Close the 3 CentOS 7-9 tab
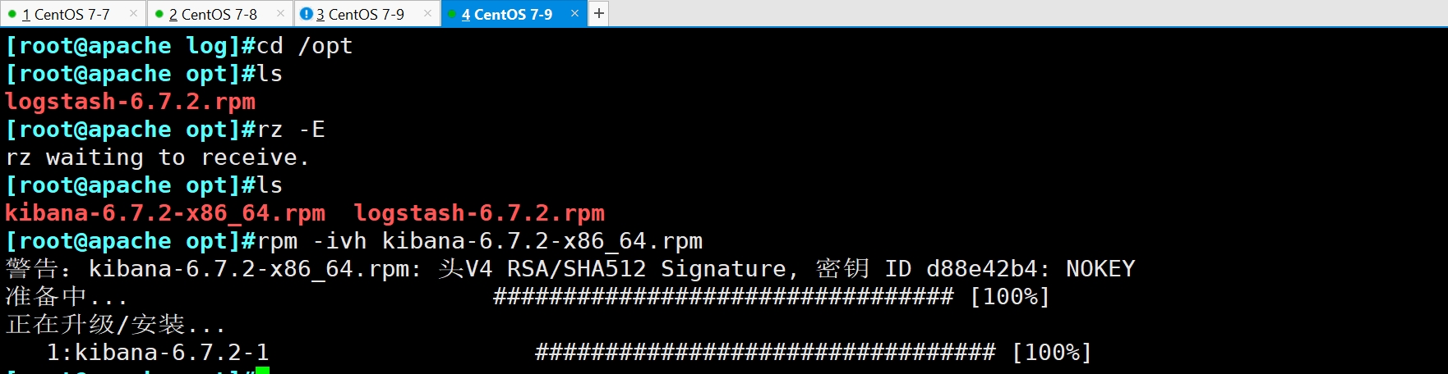1448x374 pixels. pyautogui.click(x=427, y=14)
